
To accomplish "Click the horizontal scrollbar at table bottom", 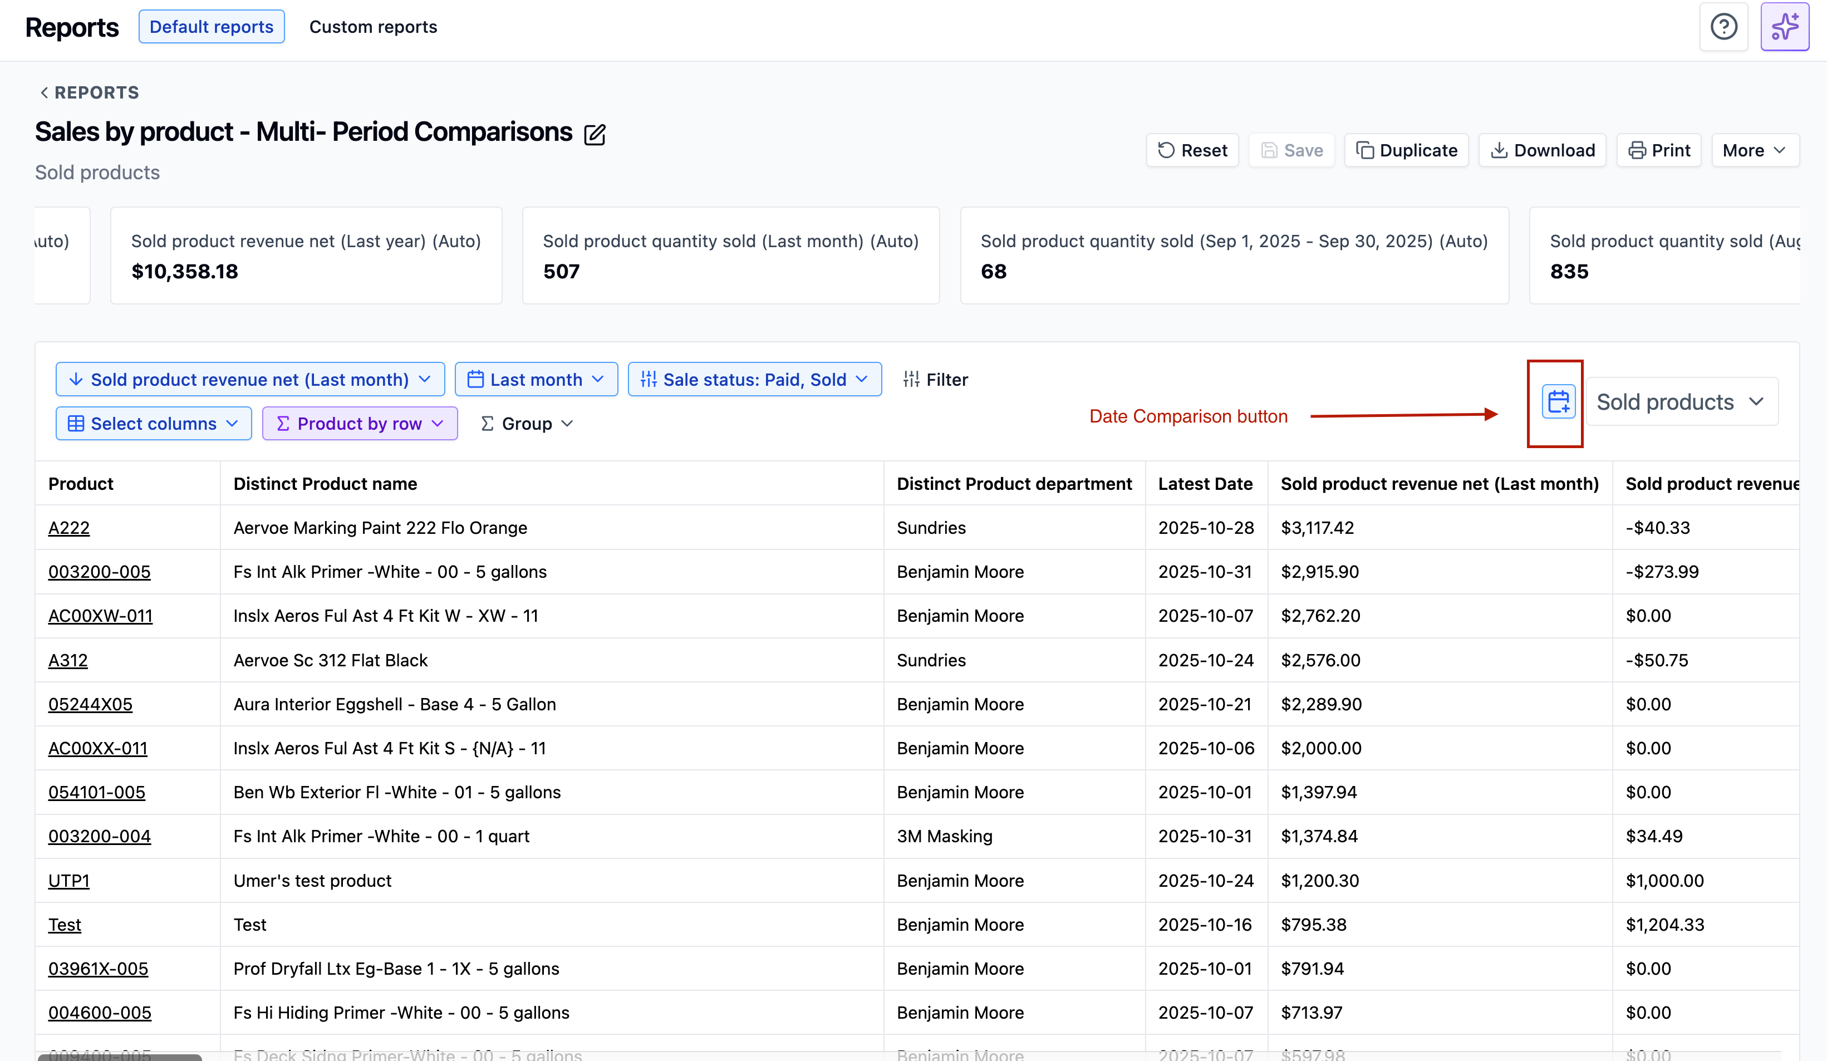I will tap(120, 1057).
